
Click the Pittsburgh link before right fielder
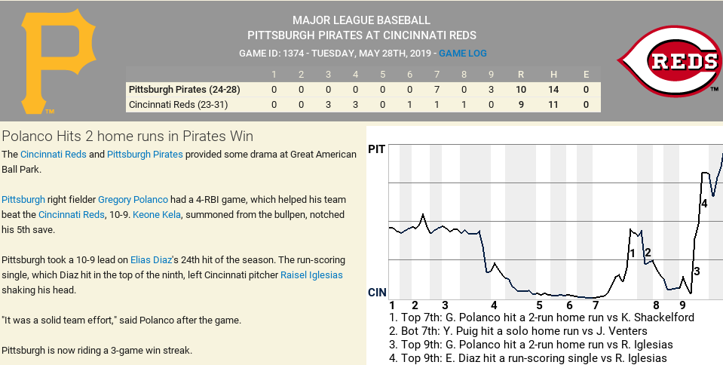(23, 200)
